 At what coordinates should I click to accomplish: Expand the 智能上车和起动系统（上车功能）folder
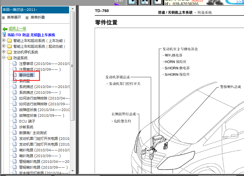[4, 40]
